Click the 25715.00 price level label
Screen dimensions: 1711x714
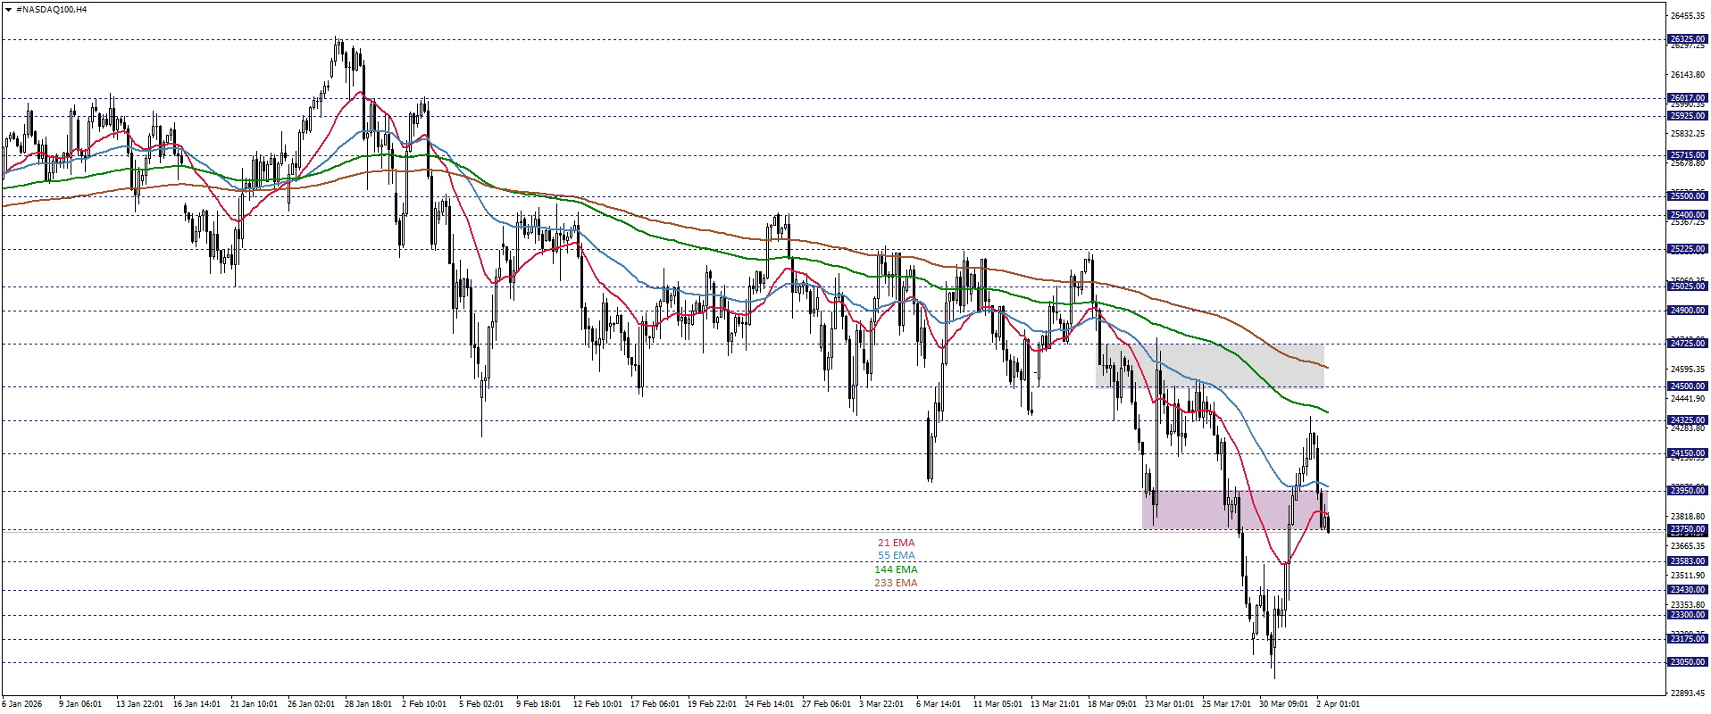pyautogui.click(x=1687, y=155)
